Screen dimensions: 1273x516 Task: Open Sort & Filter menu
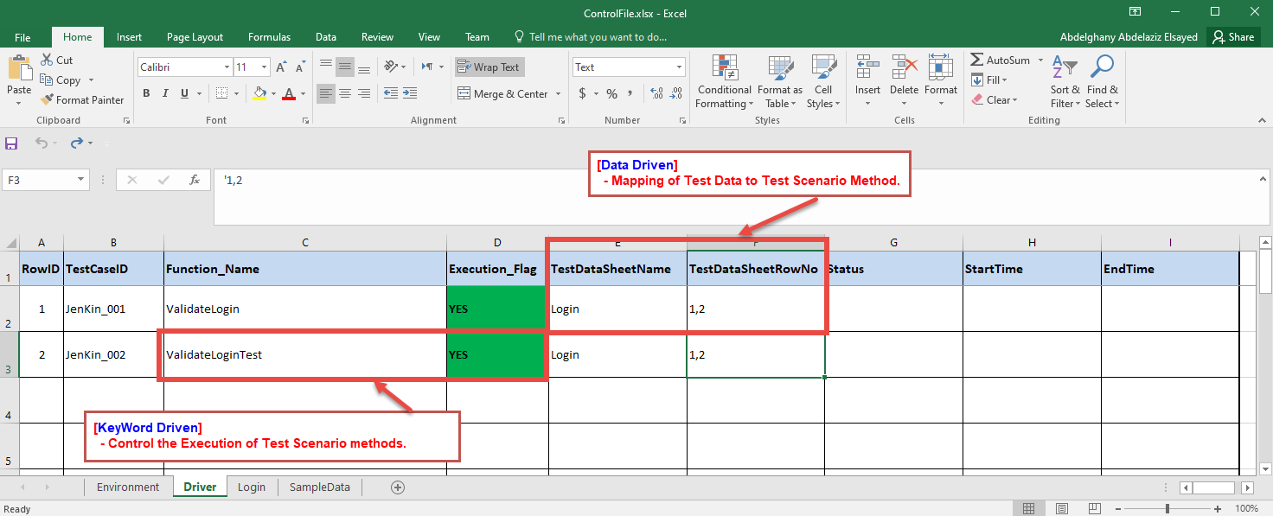[1065, 82]
